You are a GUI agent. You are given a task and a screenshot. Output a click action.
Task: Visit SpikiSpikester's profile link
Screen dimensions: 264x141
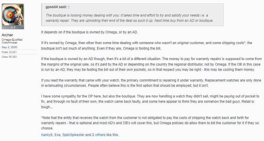click(x=73, y=135)
